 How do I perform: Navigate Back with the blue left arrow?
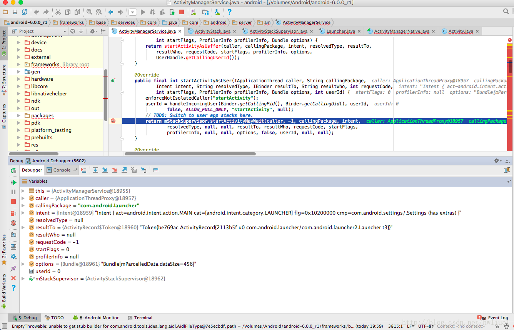[x=111, y=12]
